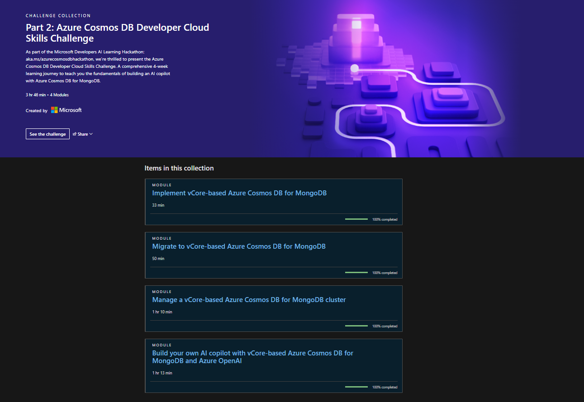Viewport: 584px width, 402px height.
Task: Click progress bar of Manage a vCore-based cluster module
Action: (x=356, y=326)
